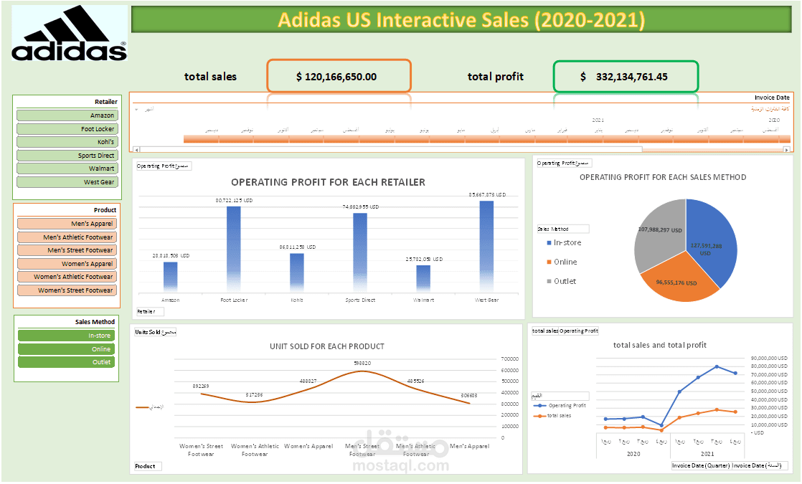Open Units Sold values field button
Image resolution: width=802 pixels, height=484 pixels.
pos(156,332)
